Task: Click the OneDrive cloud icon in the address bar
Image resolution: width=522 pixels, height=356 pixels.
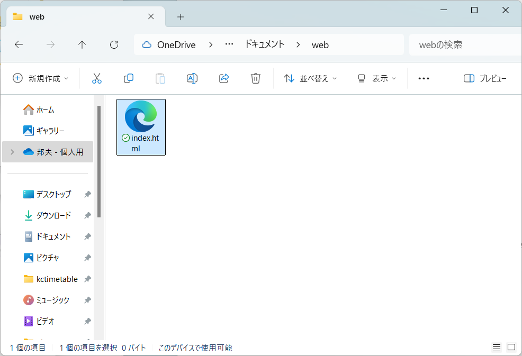Action: tap(146, 44)
